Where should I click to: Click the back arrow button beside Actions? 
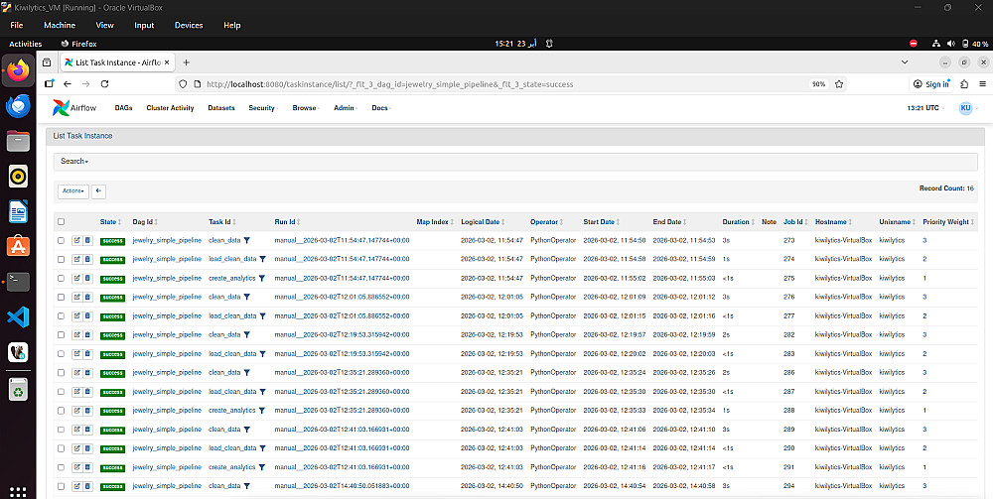click(x=98, y=191)
